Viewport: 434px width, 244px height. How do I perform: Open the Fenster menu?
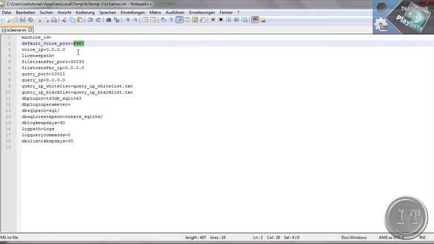[x=226, y=12]
